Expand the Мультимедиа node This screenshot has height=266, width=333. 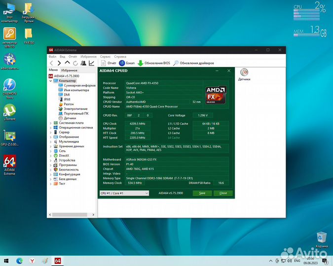coord(50,142)
